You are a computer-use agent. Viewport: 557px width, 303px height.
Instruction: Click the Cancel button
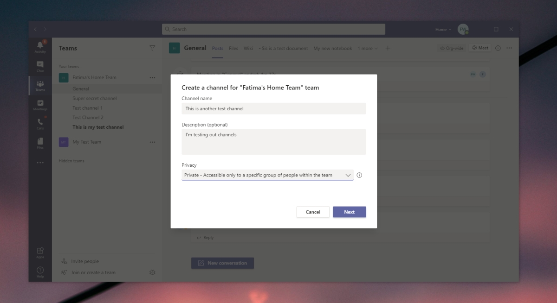313,212
